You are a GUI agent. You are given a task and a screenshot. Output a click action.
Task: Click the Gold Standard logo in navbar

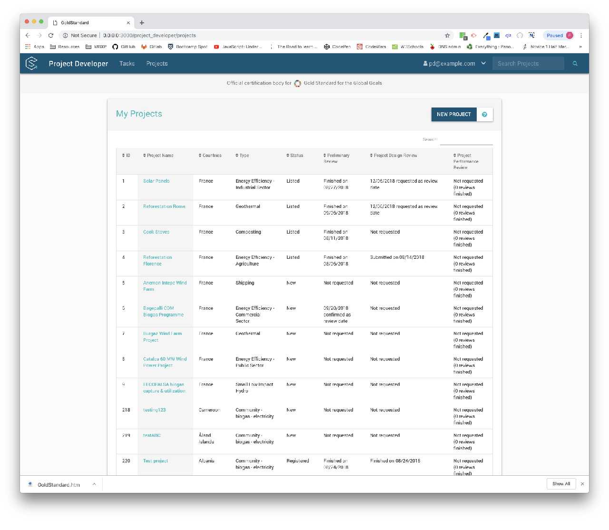31,63
